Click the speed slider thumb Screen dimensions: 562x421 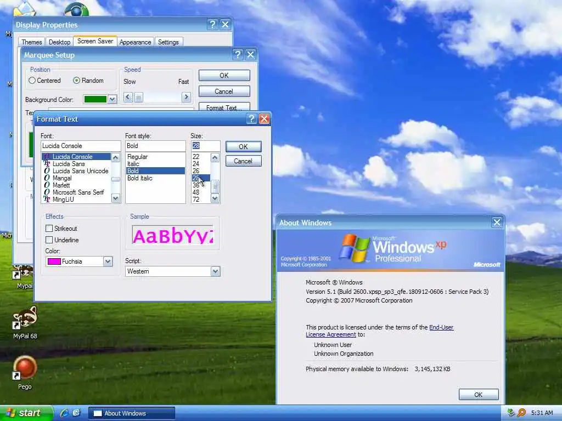(138, 97)
